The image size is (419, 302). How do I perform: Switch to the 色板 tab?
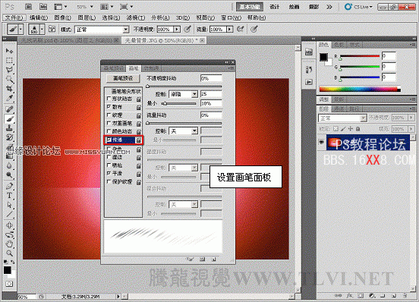click(339, 45)
